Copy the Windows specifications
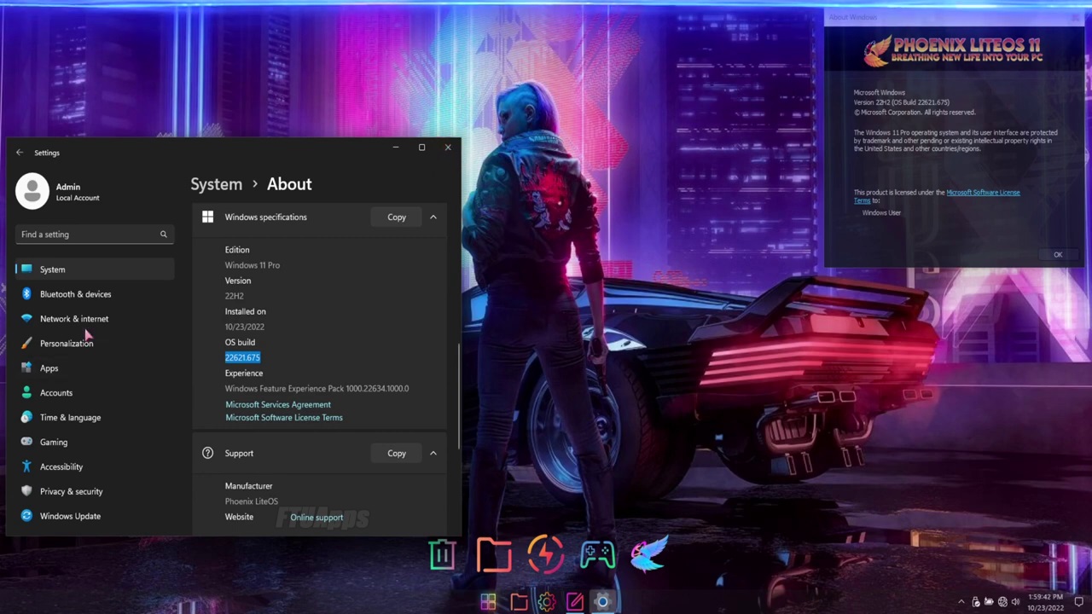The image size is (1092, 614). pos(397,217)
